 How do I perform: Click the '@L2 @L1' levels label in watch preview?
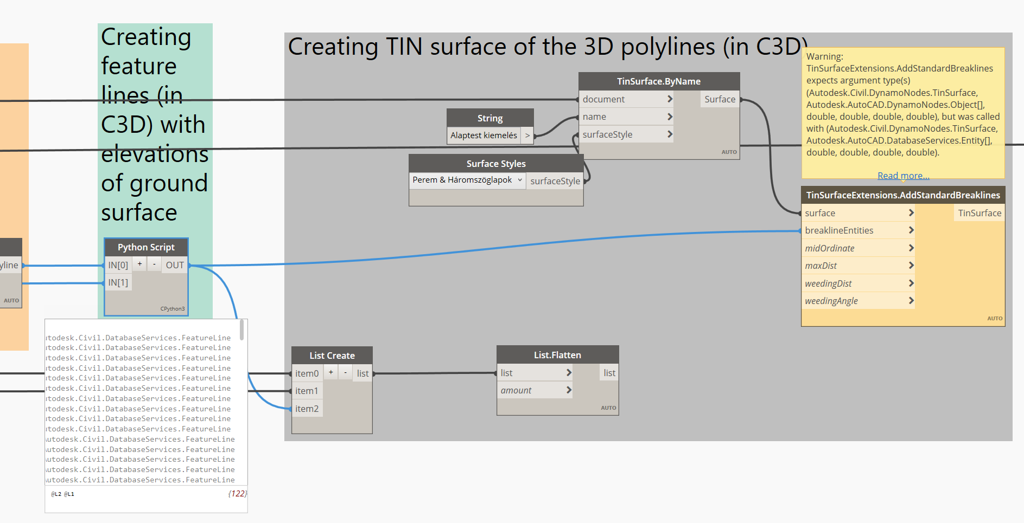(62, 494)
